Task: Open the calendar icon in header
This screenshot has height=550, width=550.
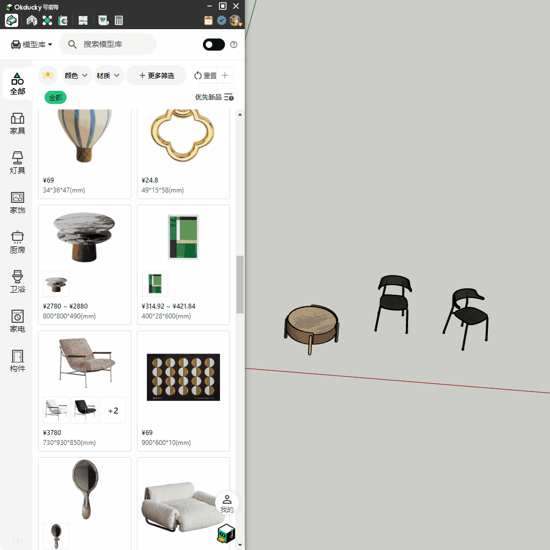Action: click(x=208, y=20)
